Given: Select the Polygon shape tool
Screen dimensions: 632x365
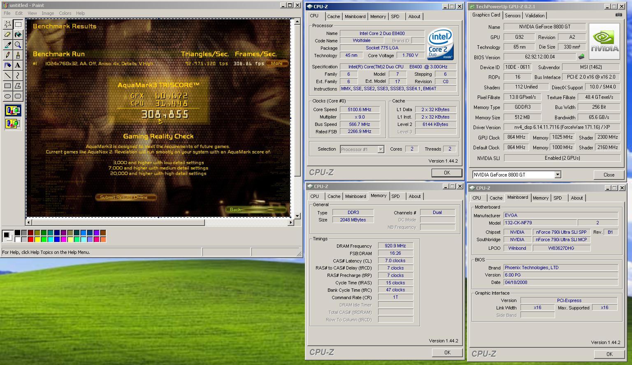Looking at the screenshot, I should [18, 86].
